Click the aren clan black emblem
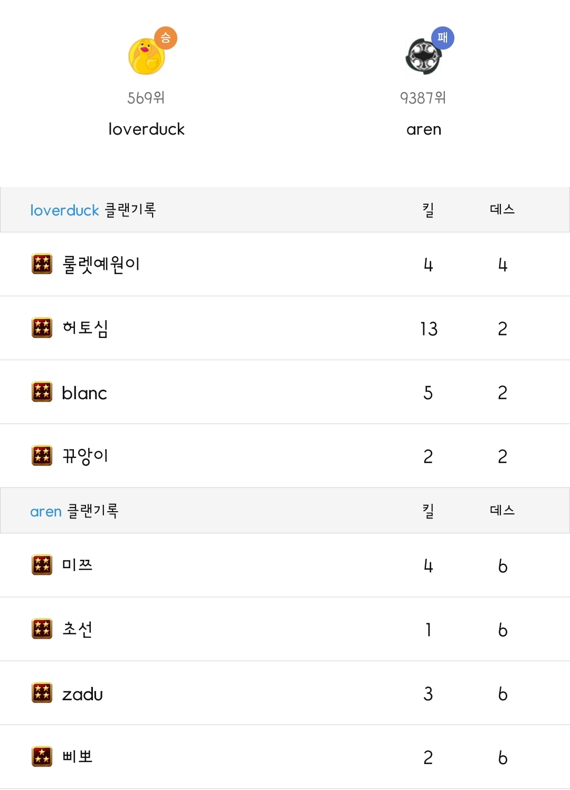The width and height of the screenshot is (570, 790). [x=422, y=57]
